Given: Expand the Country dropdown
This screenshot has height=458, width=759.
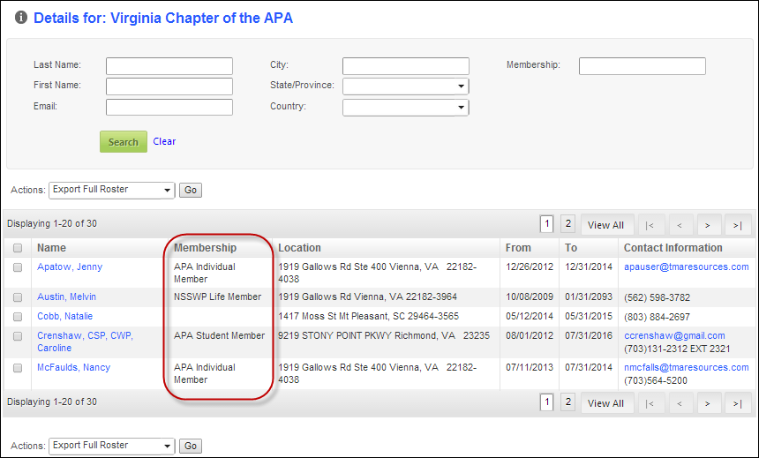Looking at the screenshot, I should [x=406, y=107].
